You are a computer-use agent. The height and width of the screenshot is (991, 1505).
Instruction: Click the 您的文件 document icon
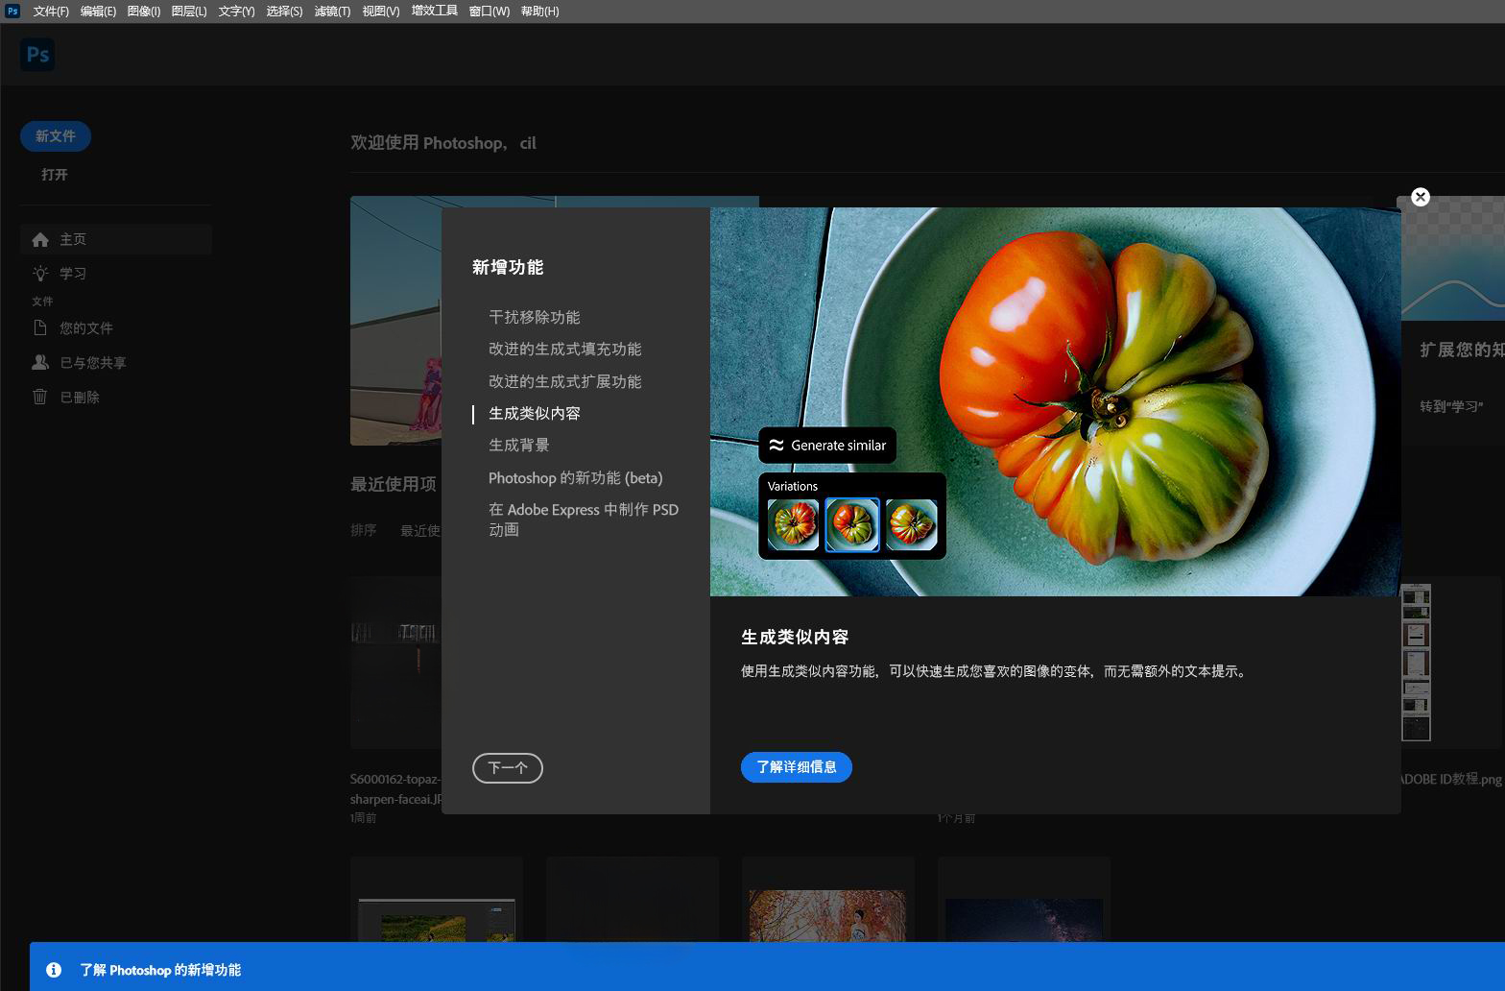(x=40, y=328)
